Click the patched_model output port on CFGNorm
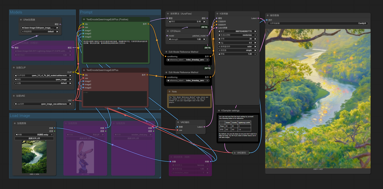This screenshot has height=189, width=383. pos(207,36)
